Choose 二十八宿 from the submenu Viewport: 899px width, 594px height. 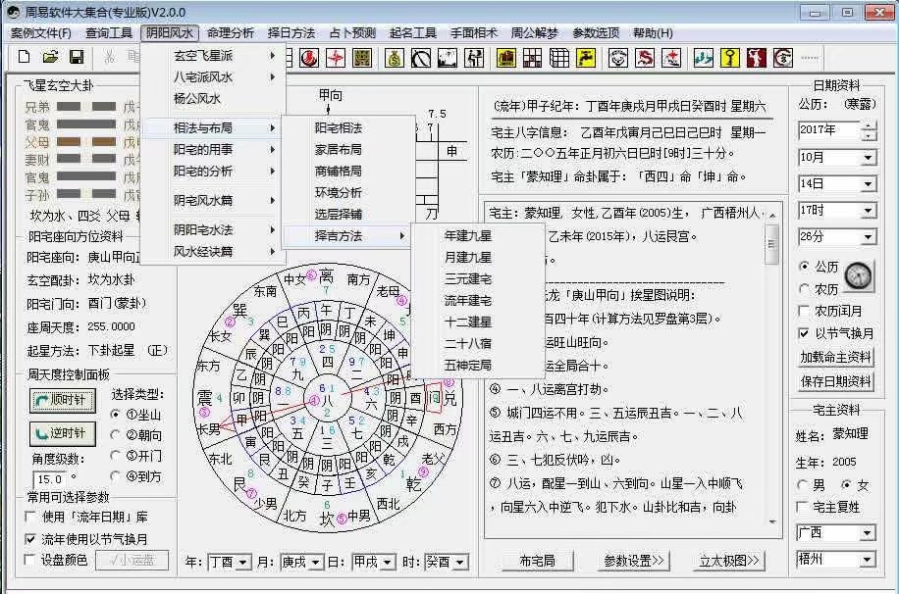click(x=468, y=343)
